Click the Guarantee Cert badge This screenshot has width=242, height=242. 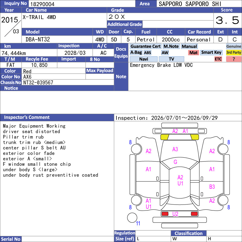pos(146,46)
